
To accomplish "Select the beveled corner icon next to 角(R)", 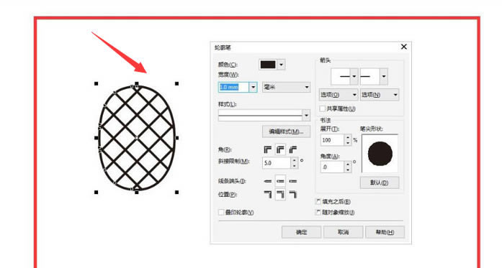I will [x=293, y=149].
